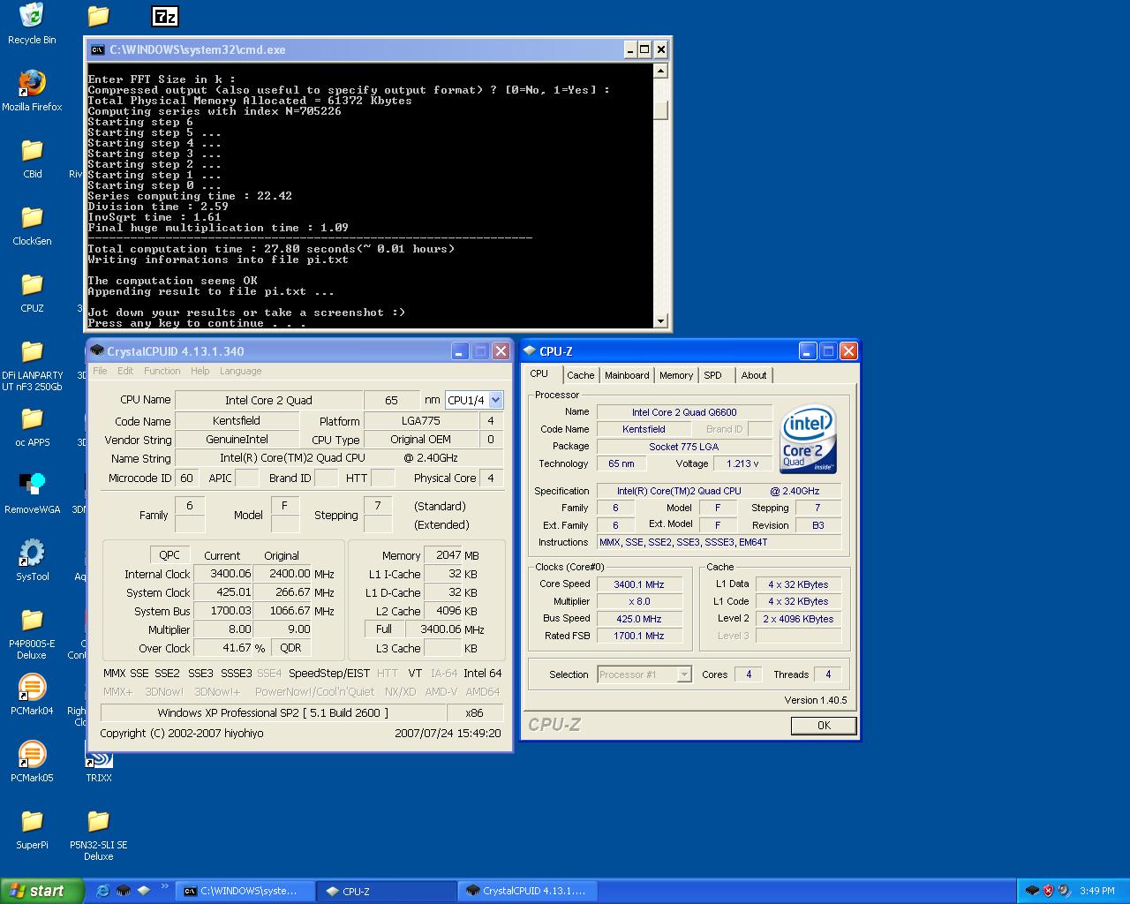Click the Full button in CrystalCPUID
Screen dimensions: 1130x904
[384, 629]
